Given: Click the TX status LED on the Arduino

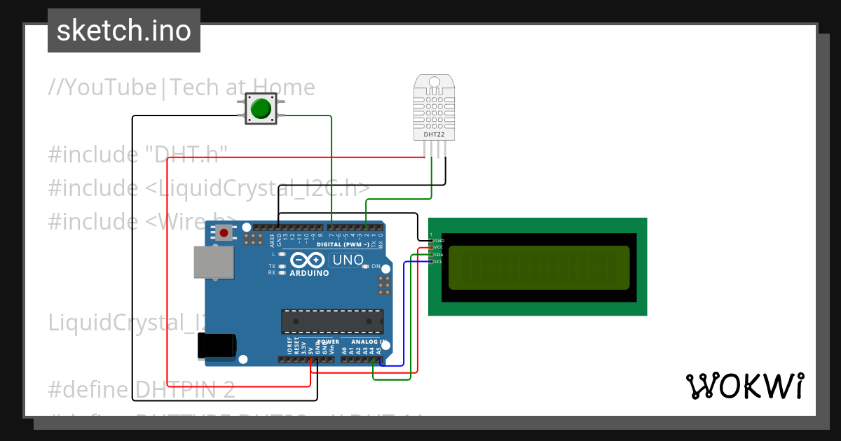Looking at the screenshot, I should (x=281, y=265).
